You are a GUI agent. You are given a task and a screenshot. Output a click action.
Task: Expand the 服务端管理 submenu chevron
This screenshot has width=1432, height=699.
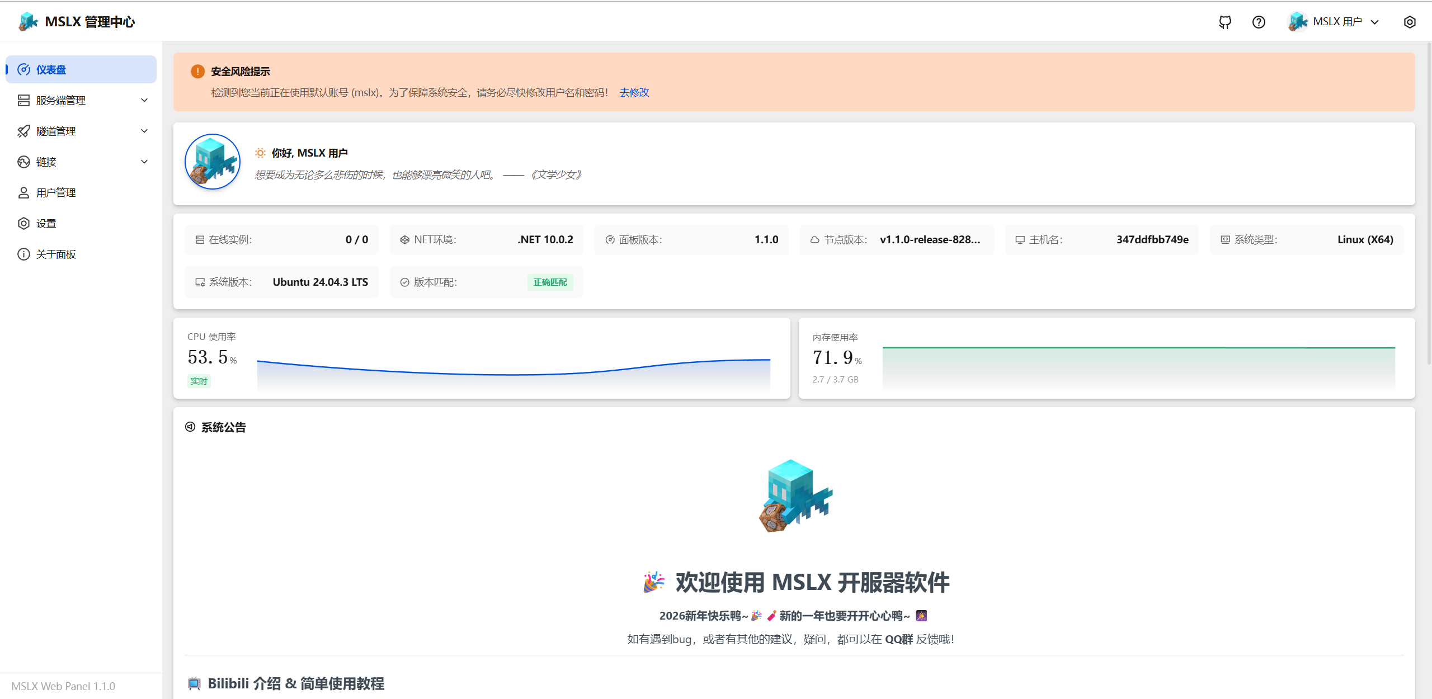[144, 100]
